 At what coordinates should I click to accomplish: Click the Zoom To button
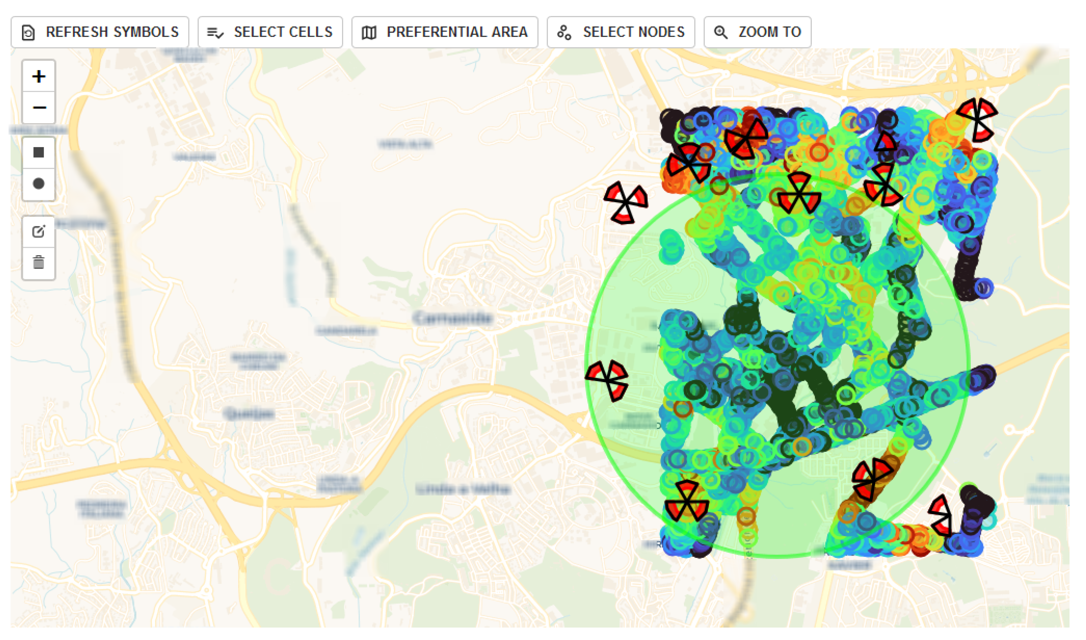(758, 32)
